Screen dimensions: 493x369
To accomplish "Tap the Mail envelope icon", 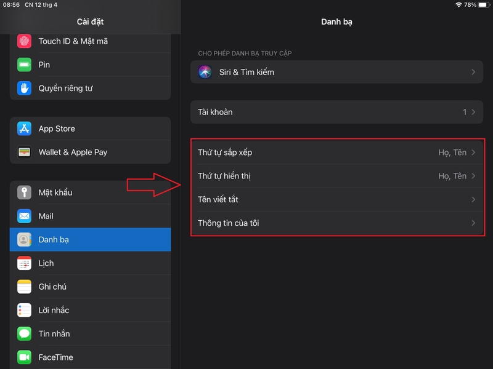I will [24, 216].
